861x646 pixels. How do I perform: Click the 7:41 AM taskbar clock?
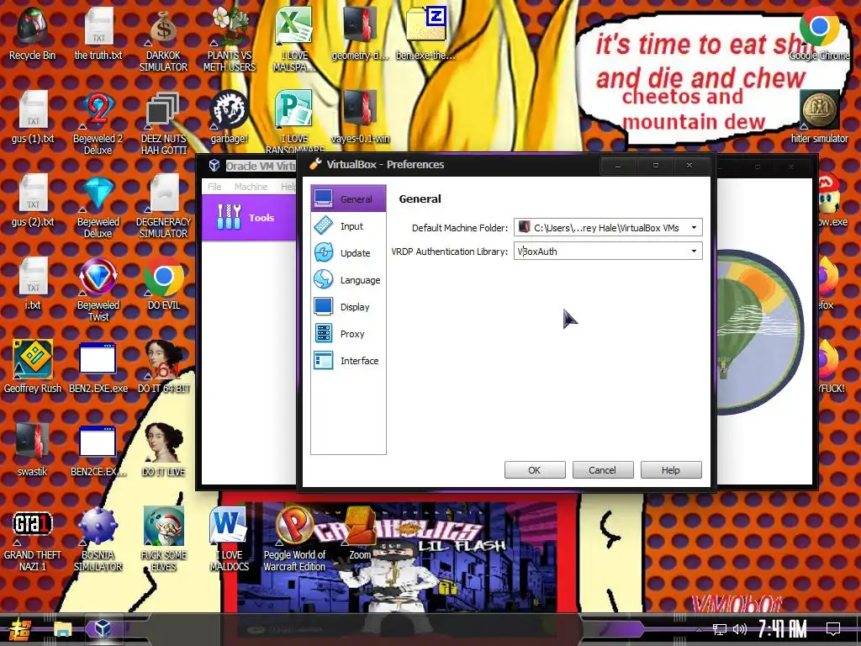[782, 629]
